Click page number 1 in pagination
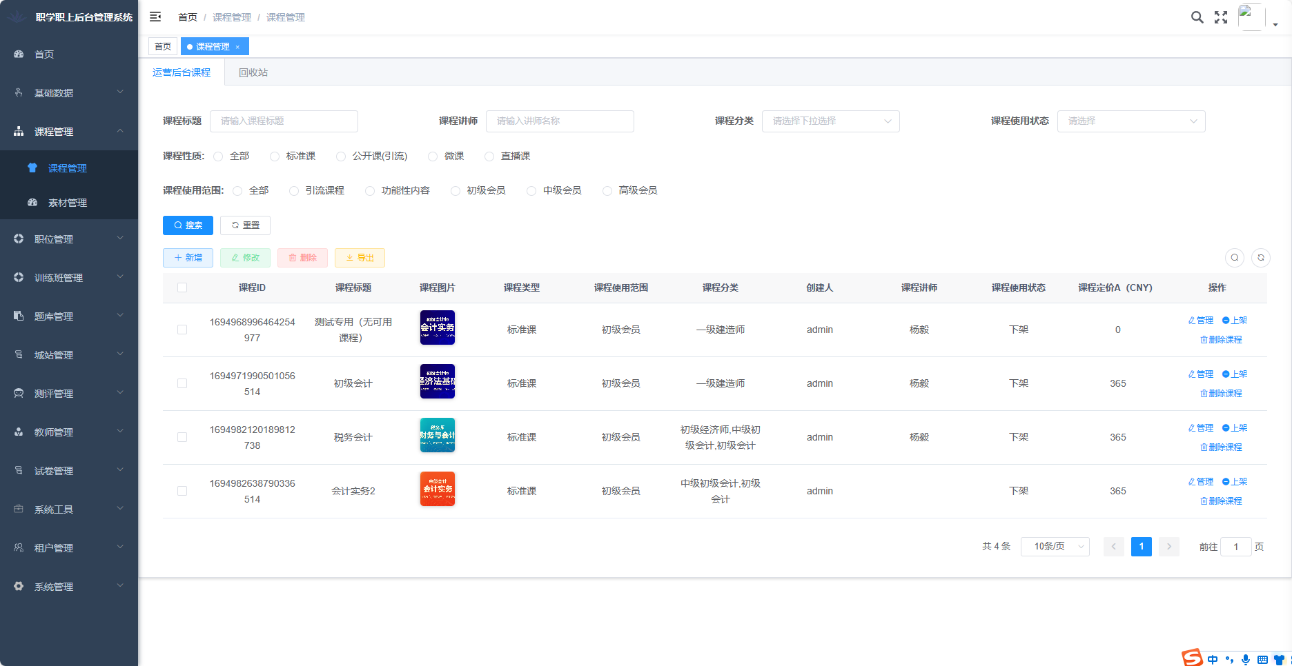The height and width of the screenshot is (666, 1292). (1142, 547)
